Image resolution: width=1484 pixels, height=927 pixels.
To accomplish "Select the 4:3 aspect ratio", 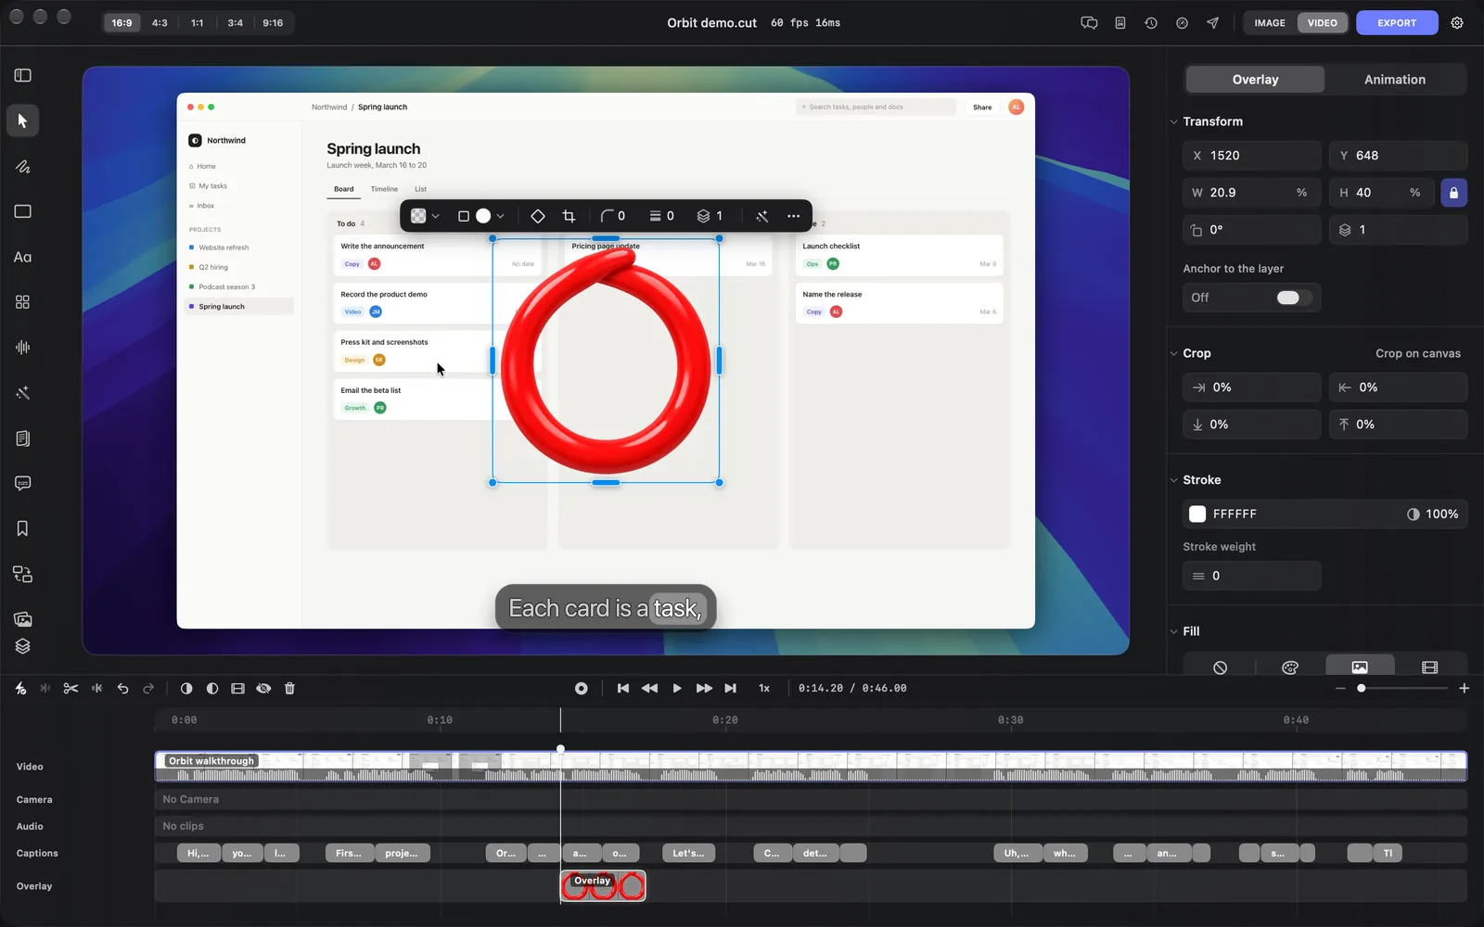I will (x=160, y=22).
